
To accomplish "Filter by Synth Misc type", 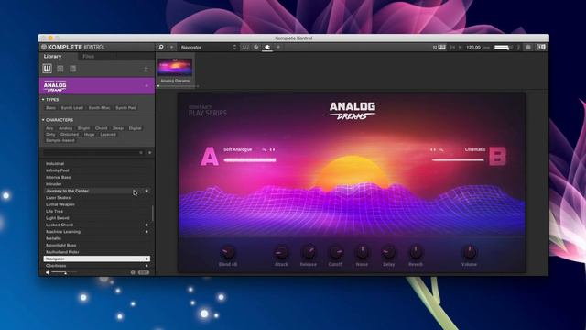I will click(x=100, y=108).
